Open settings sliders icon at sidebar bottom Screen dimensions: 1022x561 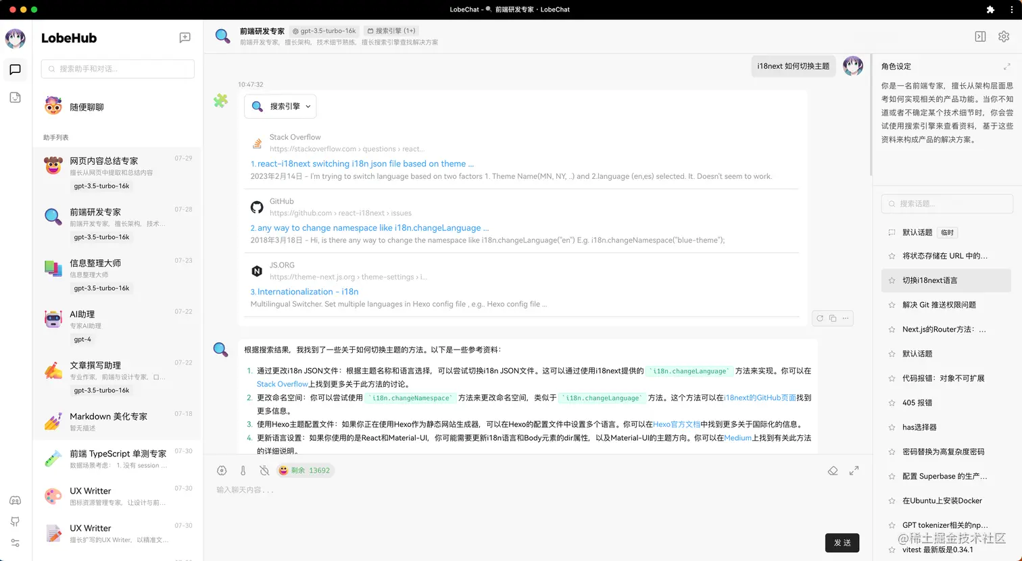coord(15,543)
